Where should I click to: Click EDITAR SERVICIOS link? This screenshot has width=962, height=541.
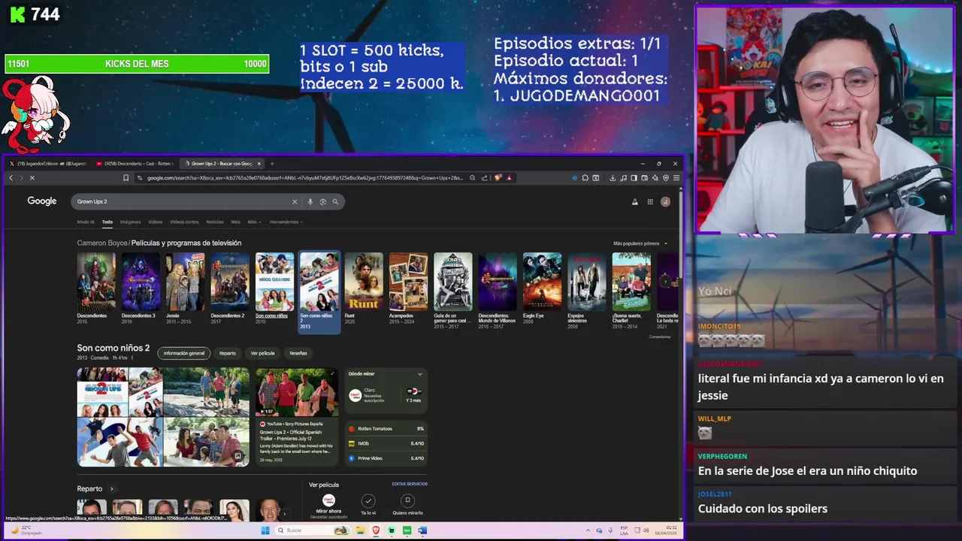(410, 484)
